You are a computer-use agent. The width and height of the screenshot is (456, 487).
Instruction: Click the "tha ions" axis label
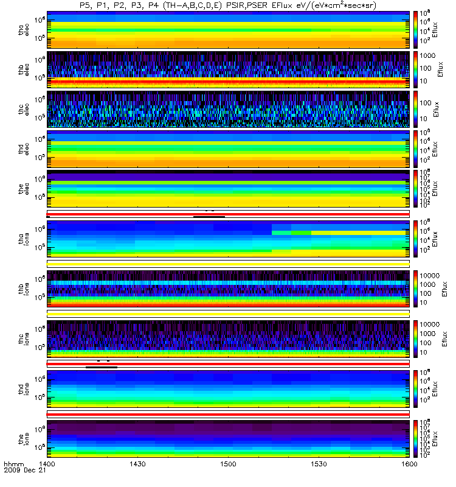[23, 239]
